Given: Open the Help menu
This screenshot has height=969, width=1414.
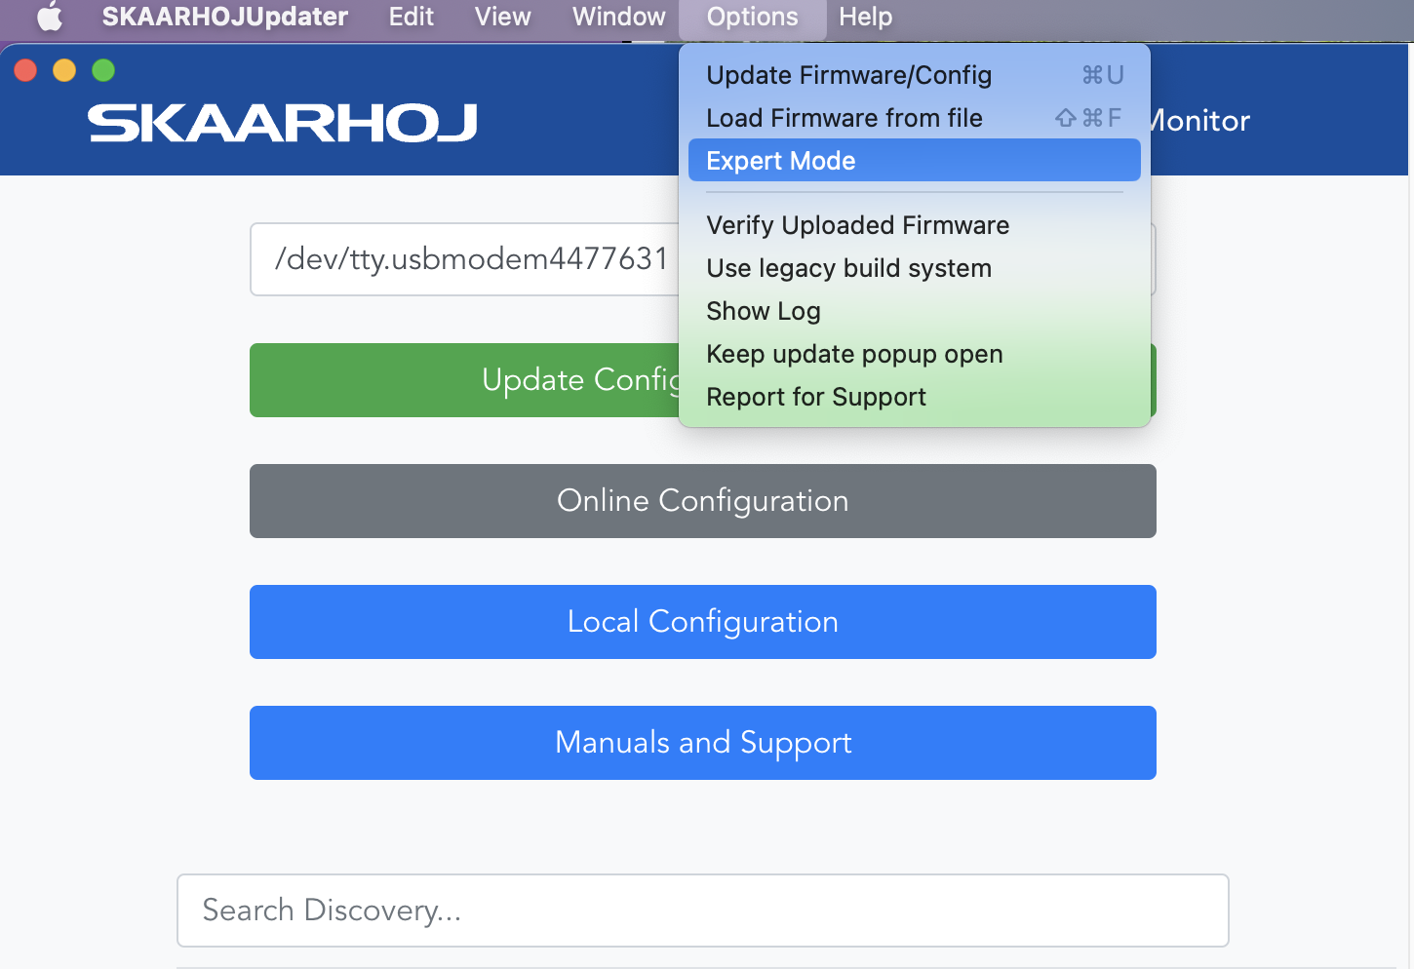Looking at the screenshot, I should click(x=865, y=17).
